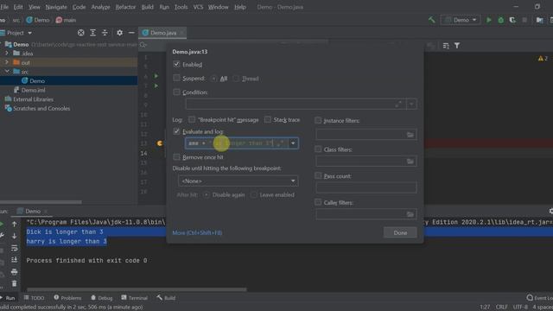Open the Condition history dropdown arrow
Viewport: 553px width, 311px height.
tap(411, 104)
